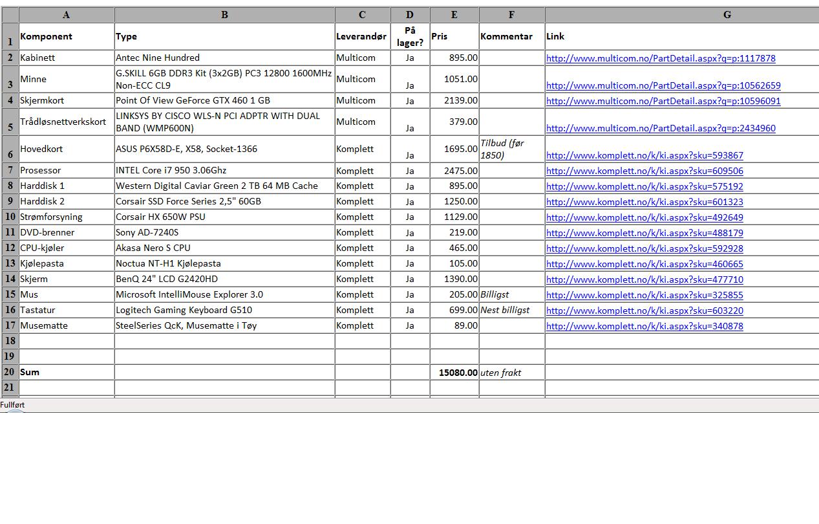Select column B header
The width and height of the screenshot is (819, 524).
[224, 15]
